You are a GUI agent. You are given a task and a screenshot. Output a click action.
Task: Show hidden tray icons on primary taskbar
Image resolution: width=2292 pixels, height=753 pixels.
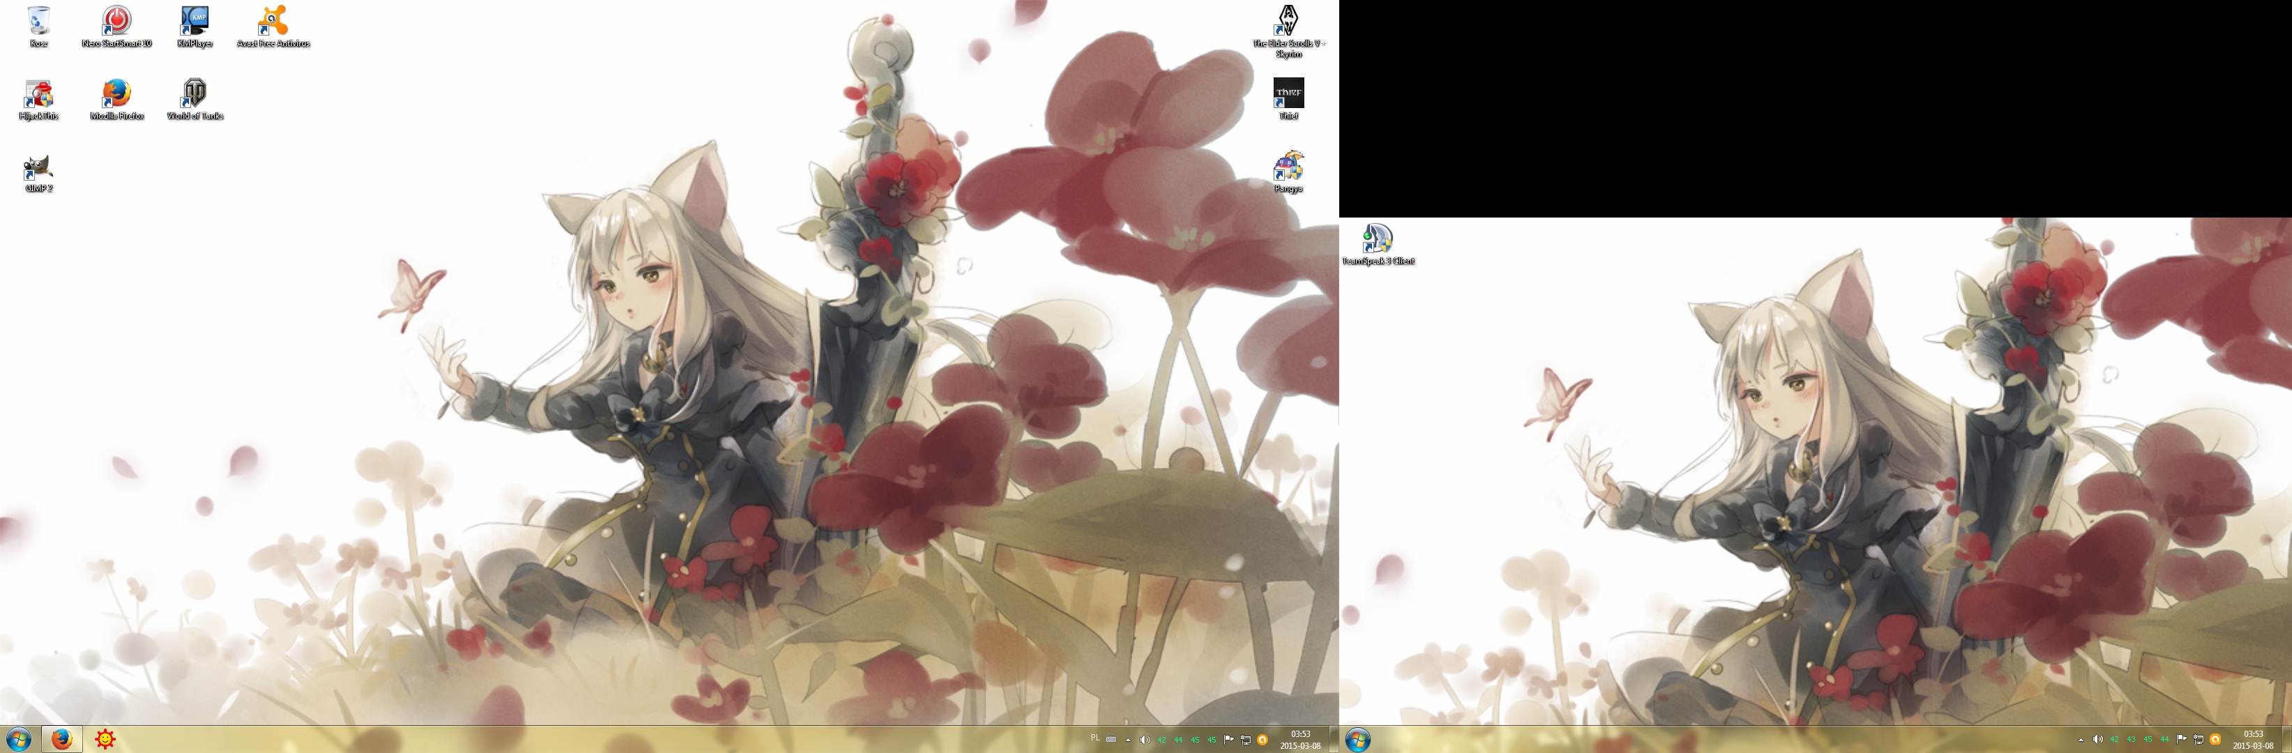(x=1128, y=740)
